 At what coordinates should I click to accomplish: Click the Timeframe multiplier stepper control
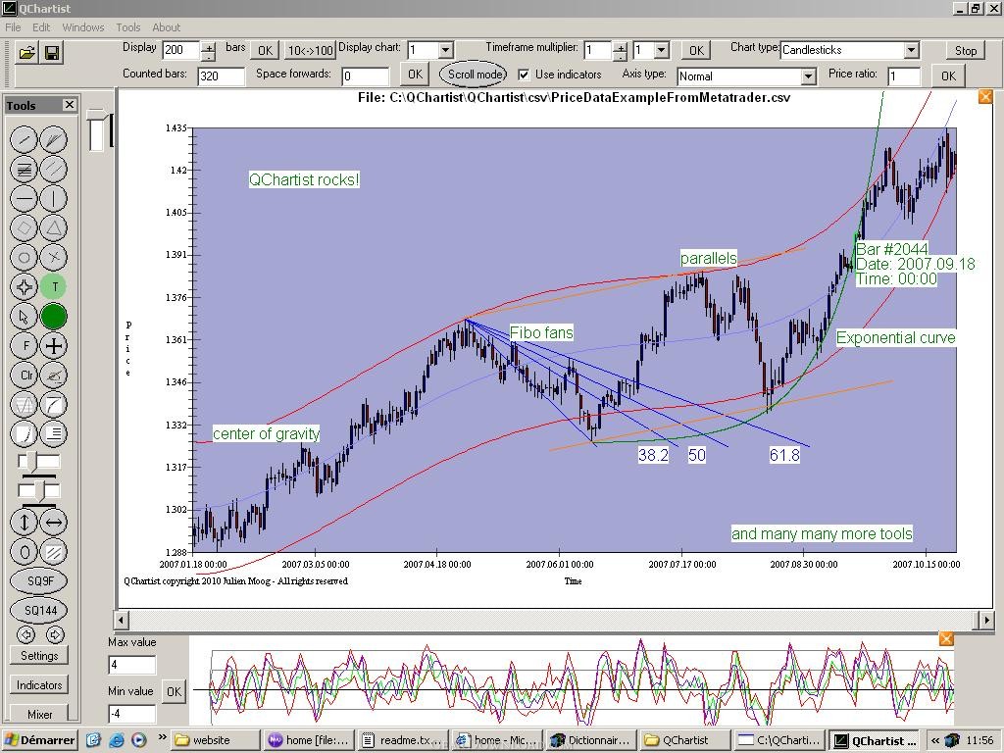point(620,51)
